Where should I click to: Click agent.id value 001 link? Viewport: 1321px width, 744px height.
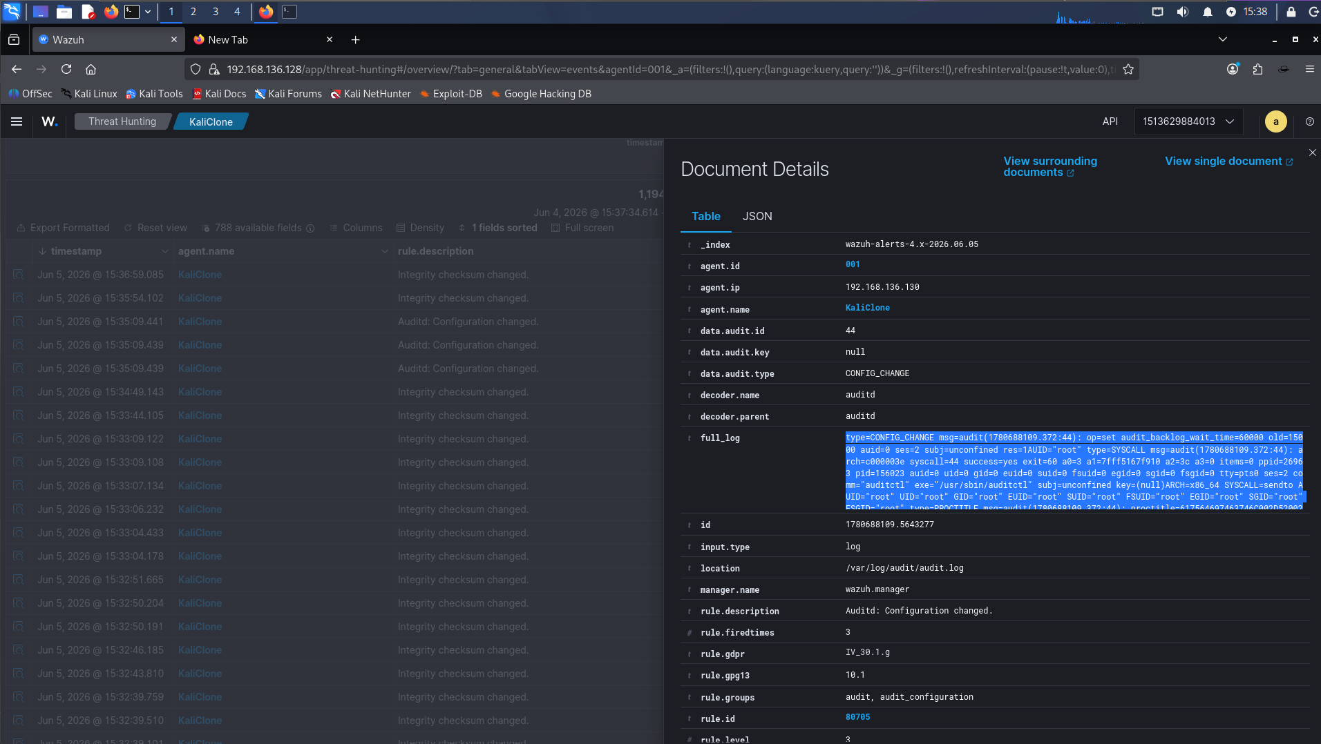[x=853, y=264]
